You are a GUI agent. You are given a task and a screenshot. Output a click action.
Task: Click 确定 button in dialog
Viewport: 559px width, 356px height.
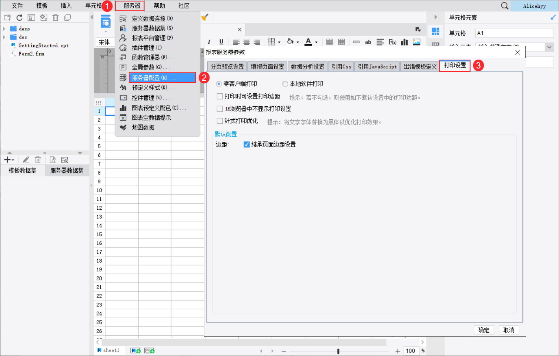(483, 330)
